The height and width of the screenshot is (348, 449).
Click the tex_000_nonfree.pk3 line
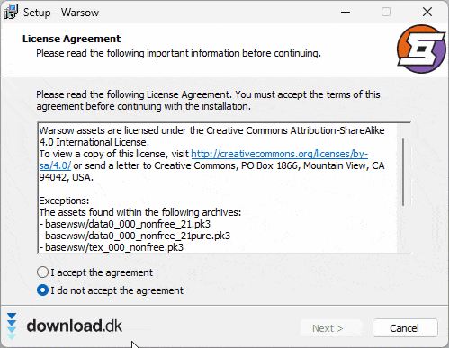112,247
